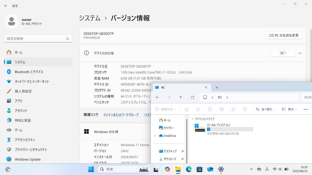
Task: Open the See more ellipsis in Explorer toolbar
Action: tap(305, 109)
